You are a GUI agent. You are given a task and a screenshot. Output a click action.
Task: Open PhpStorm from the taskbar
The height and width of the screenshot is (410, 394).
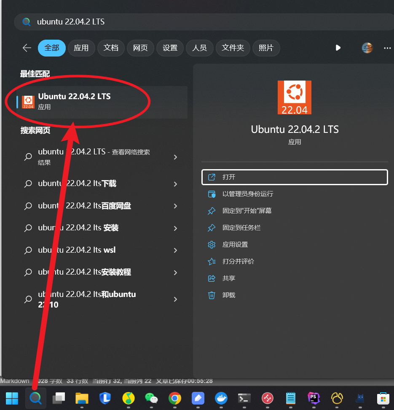point(314,398)
